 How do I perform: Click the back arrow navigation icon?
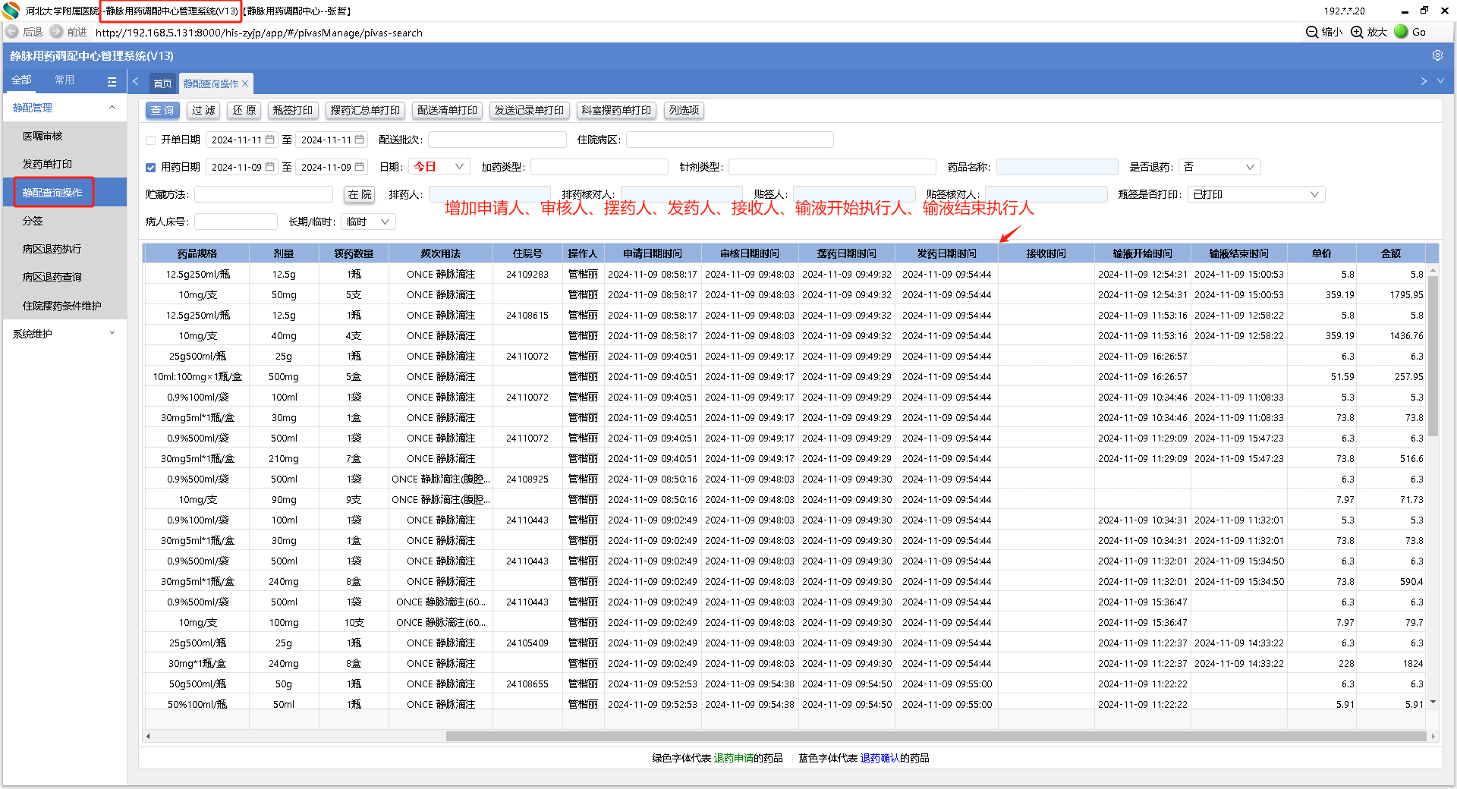[x=12, y=32]
